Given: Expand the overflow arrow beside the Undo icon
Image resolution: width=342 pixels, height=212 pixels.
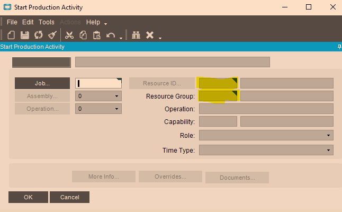Looking at the screenshot, I should (x=121, y=38).
